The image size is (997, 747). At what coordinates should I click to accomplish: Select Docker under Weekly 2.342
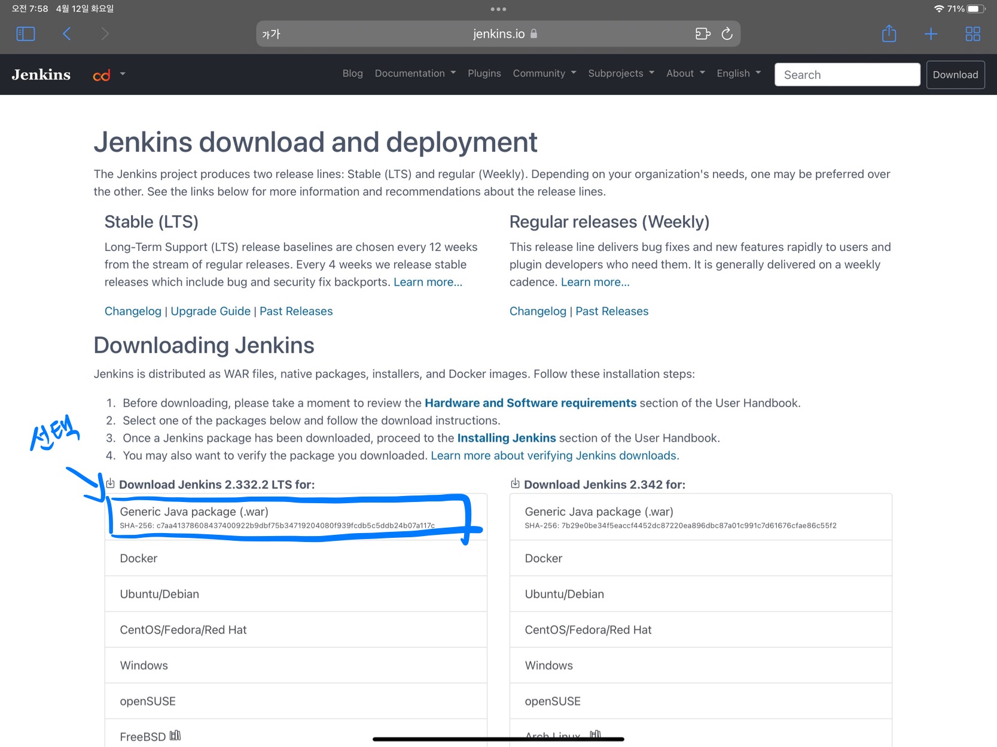coord(701,558)
